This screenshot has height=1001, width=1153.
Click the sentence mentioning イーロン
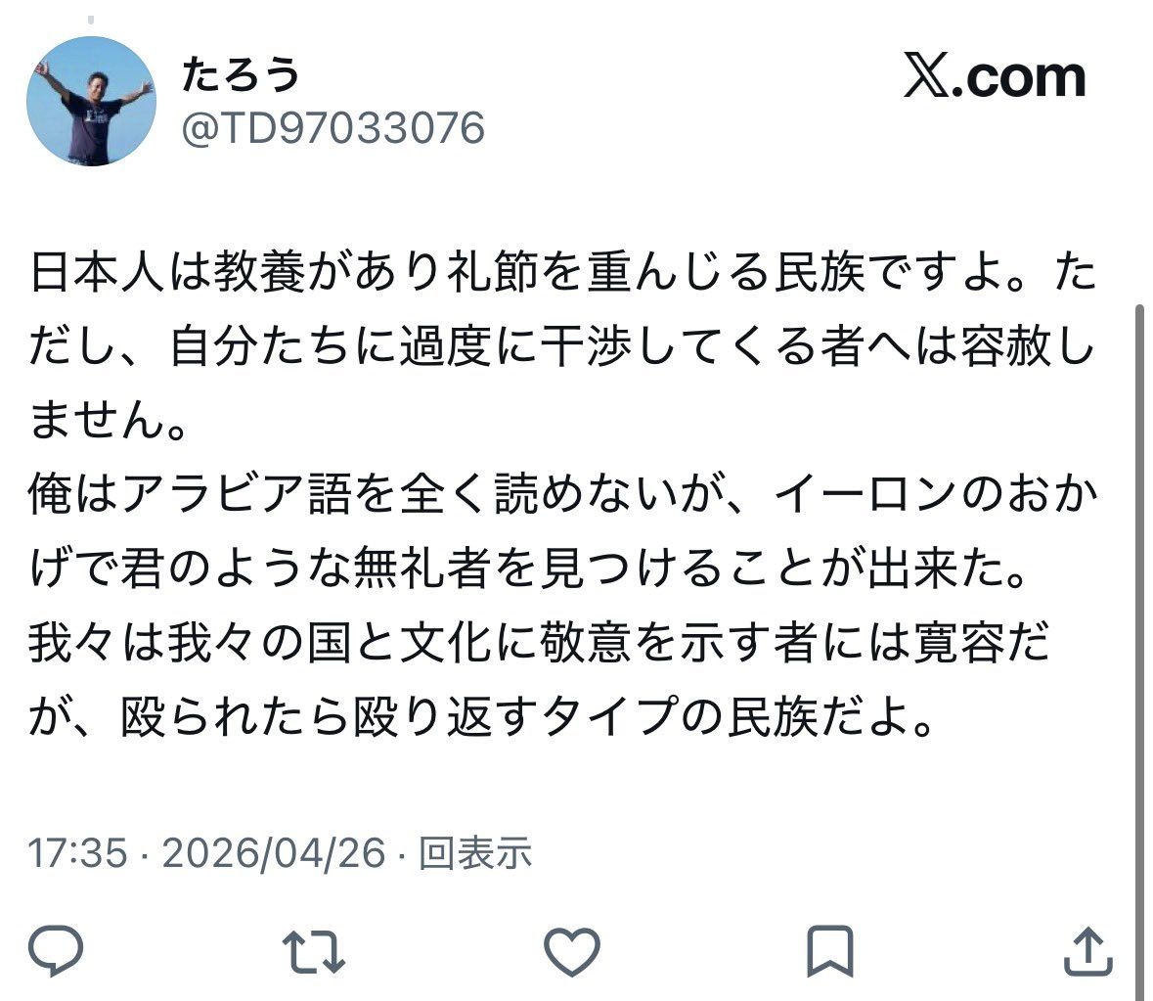[x=564, y=530]
